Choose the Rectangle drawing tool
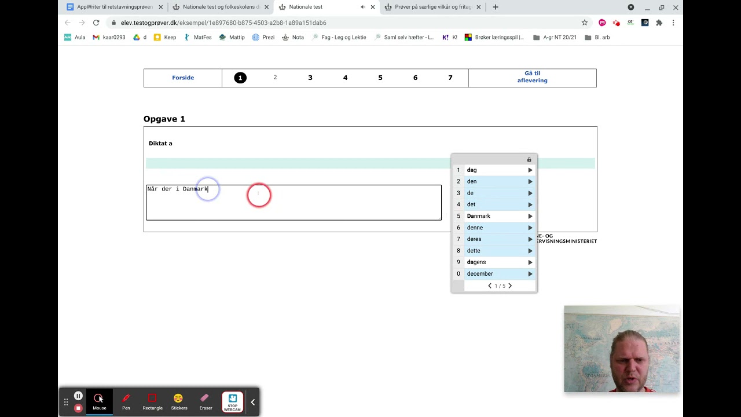 (152, 401)
